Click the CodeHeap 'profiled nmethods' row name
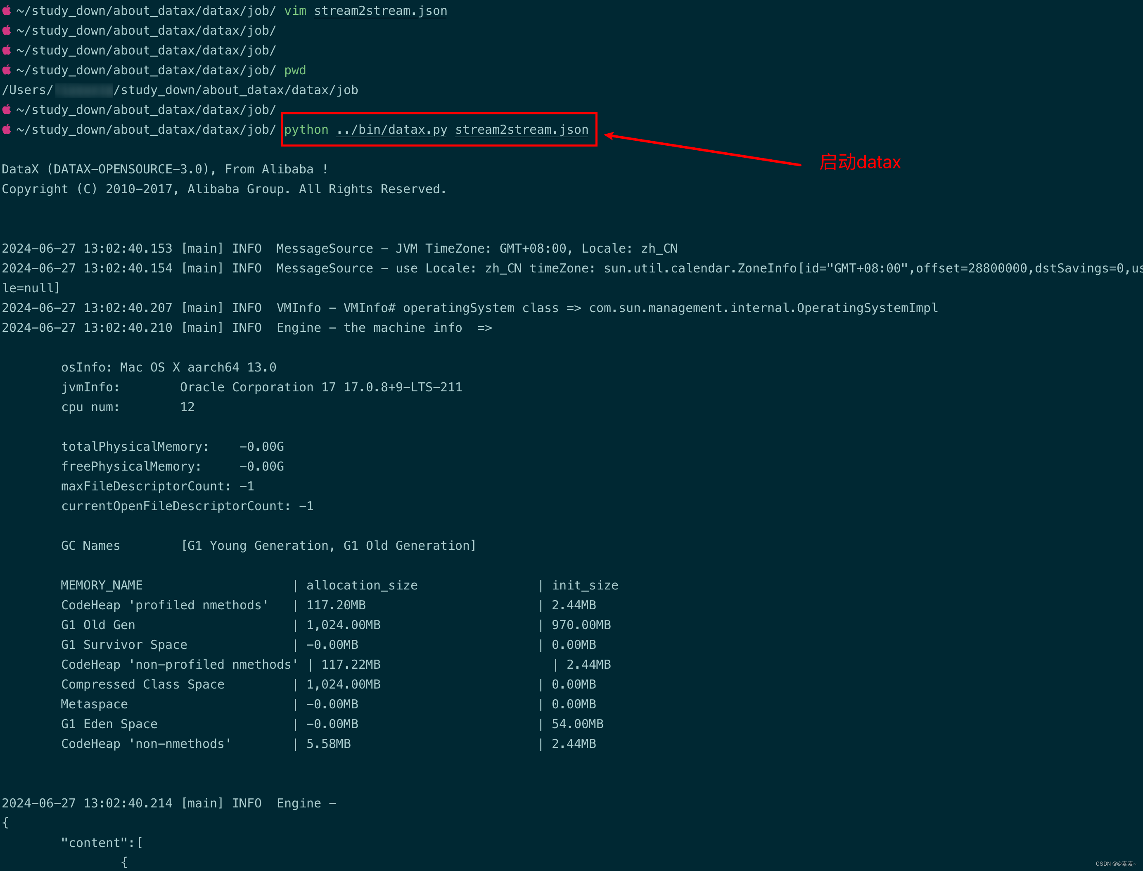 coord(165,606)
